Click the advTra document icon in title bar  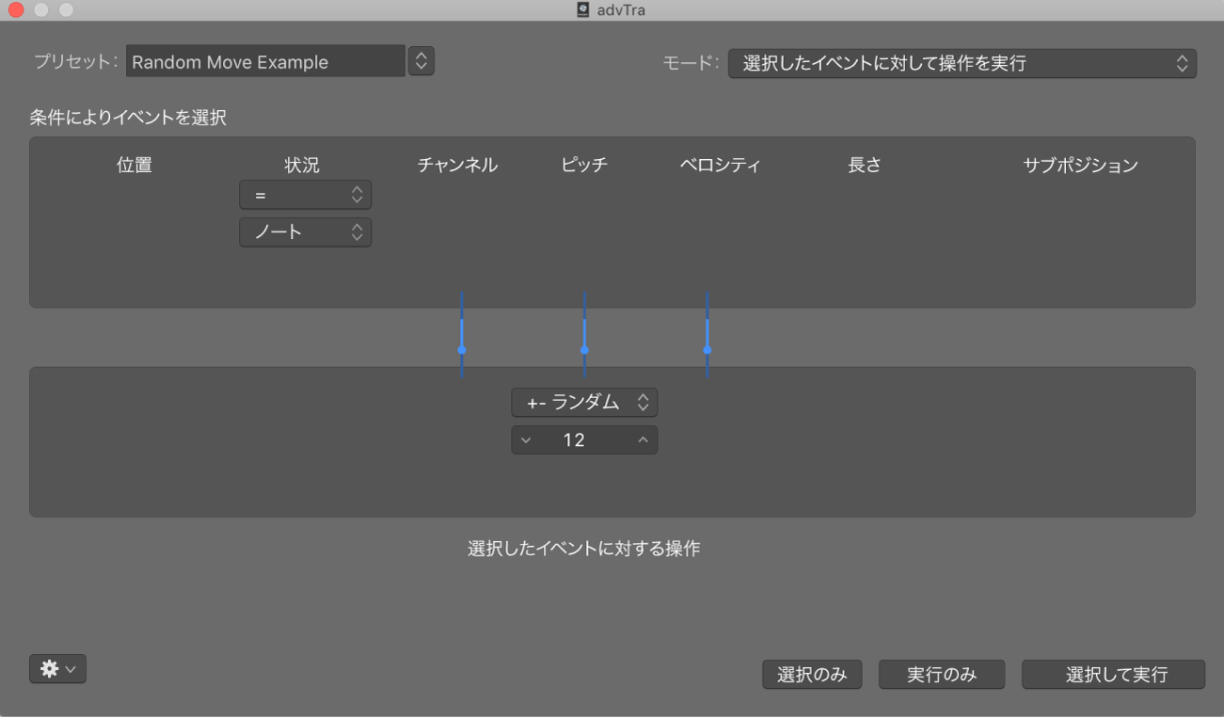[583, 10]
